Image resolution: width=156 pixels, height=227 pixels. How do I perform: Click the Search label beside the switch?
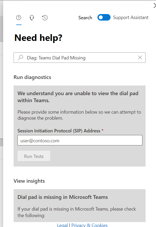coord(85,18)
